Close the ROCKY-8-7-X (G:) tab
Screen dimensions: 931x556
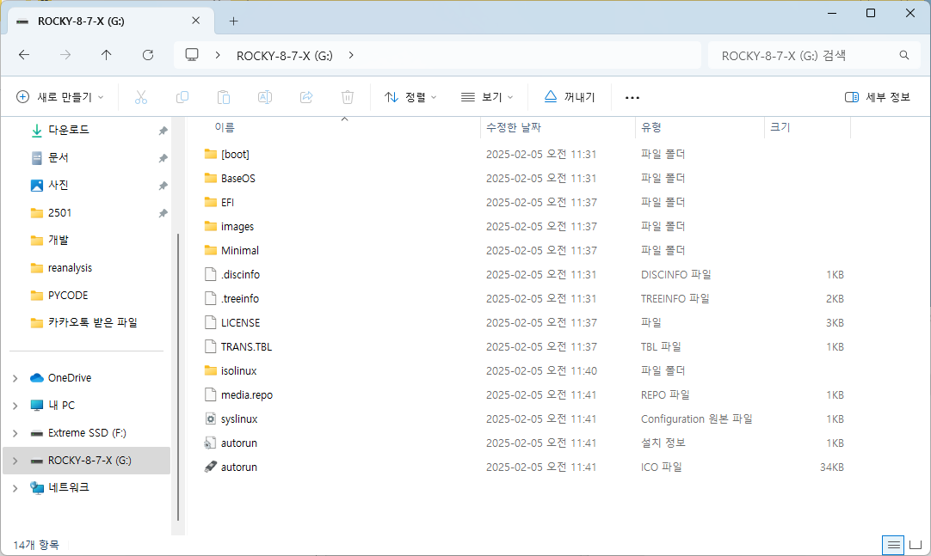[x=195, y=21]
